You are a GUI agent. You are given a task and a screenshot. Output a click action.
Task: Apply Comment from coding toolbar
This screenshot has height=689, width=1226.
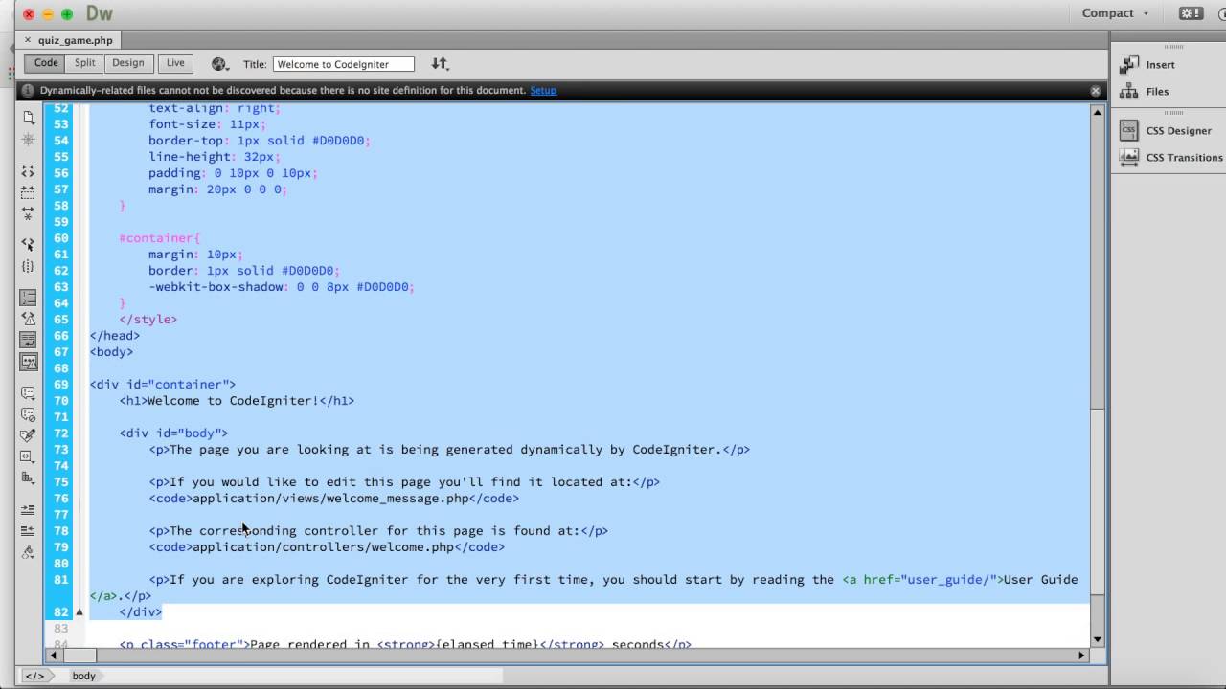pos(28,393)
